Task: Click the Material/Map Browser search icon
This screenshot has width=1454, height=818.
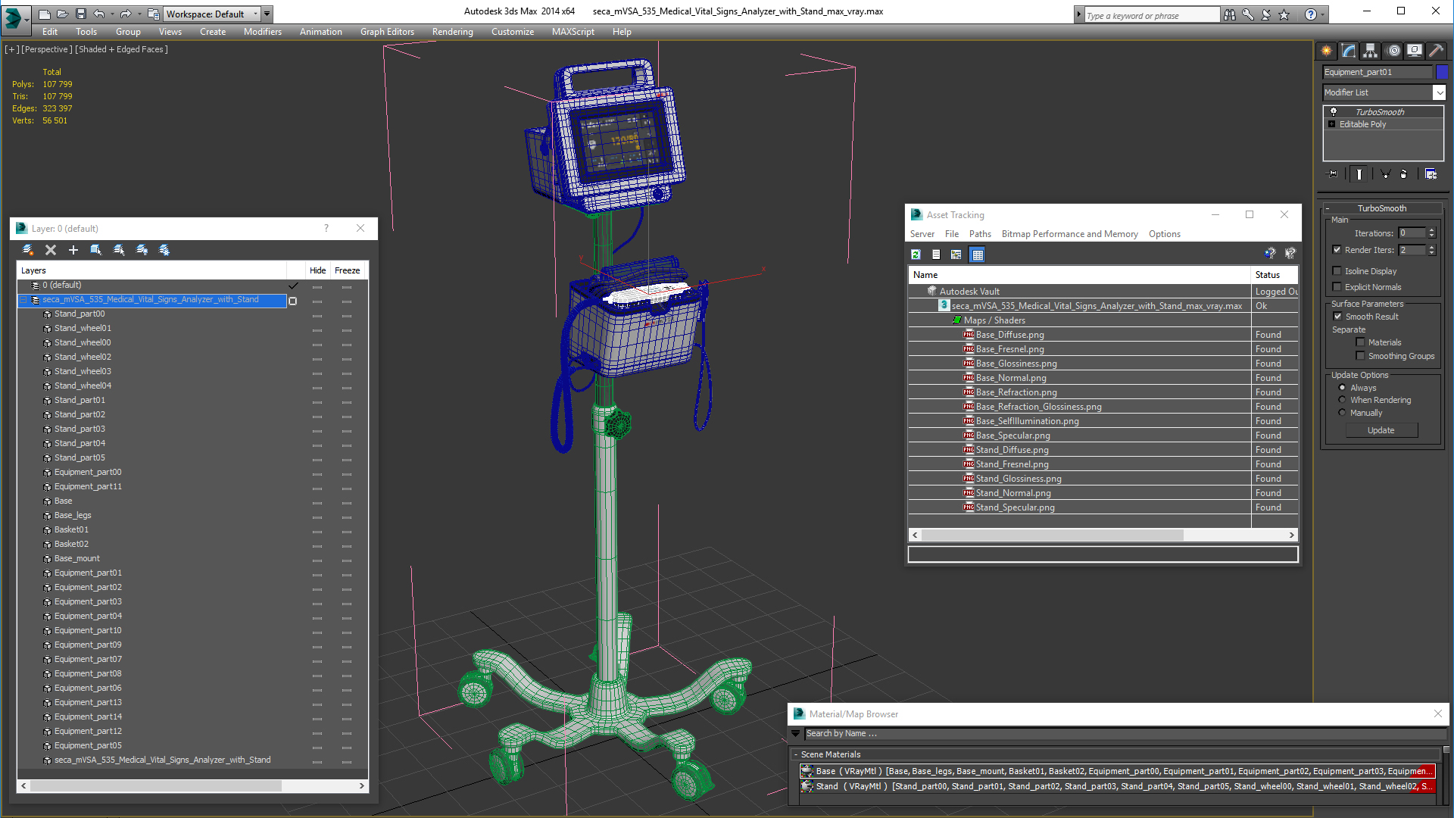Action: [796, 733]
